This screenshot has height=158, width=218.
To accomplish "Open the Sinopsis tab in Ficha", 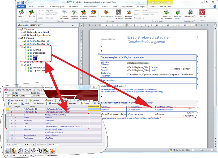I will (12, 103).
